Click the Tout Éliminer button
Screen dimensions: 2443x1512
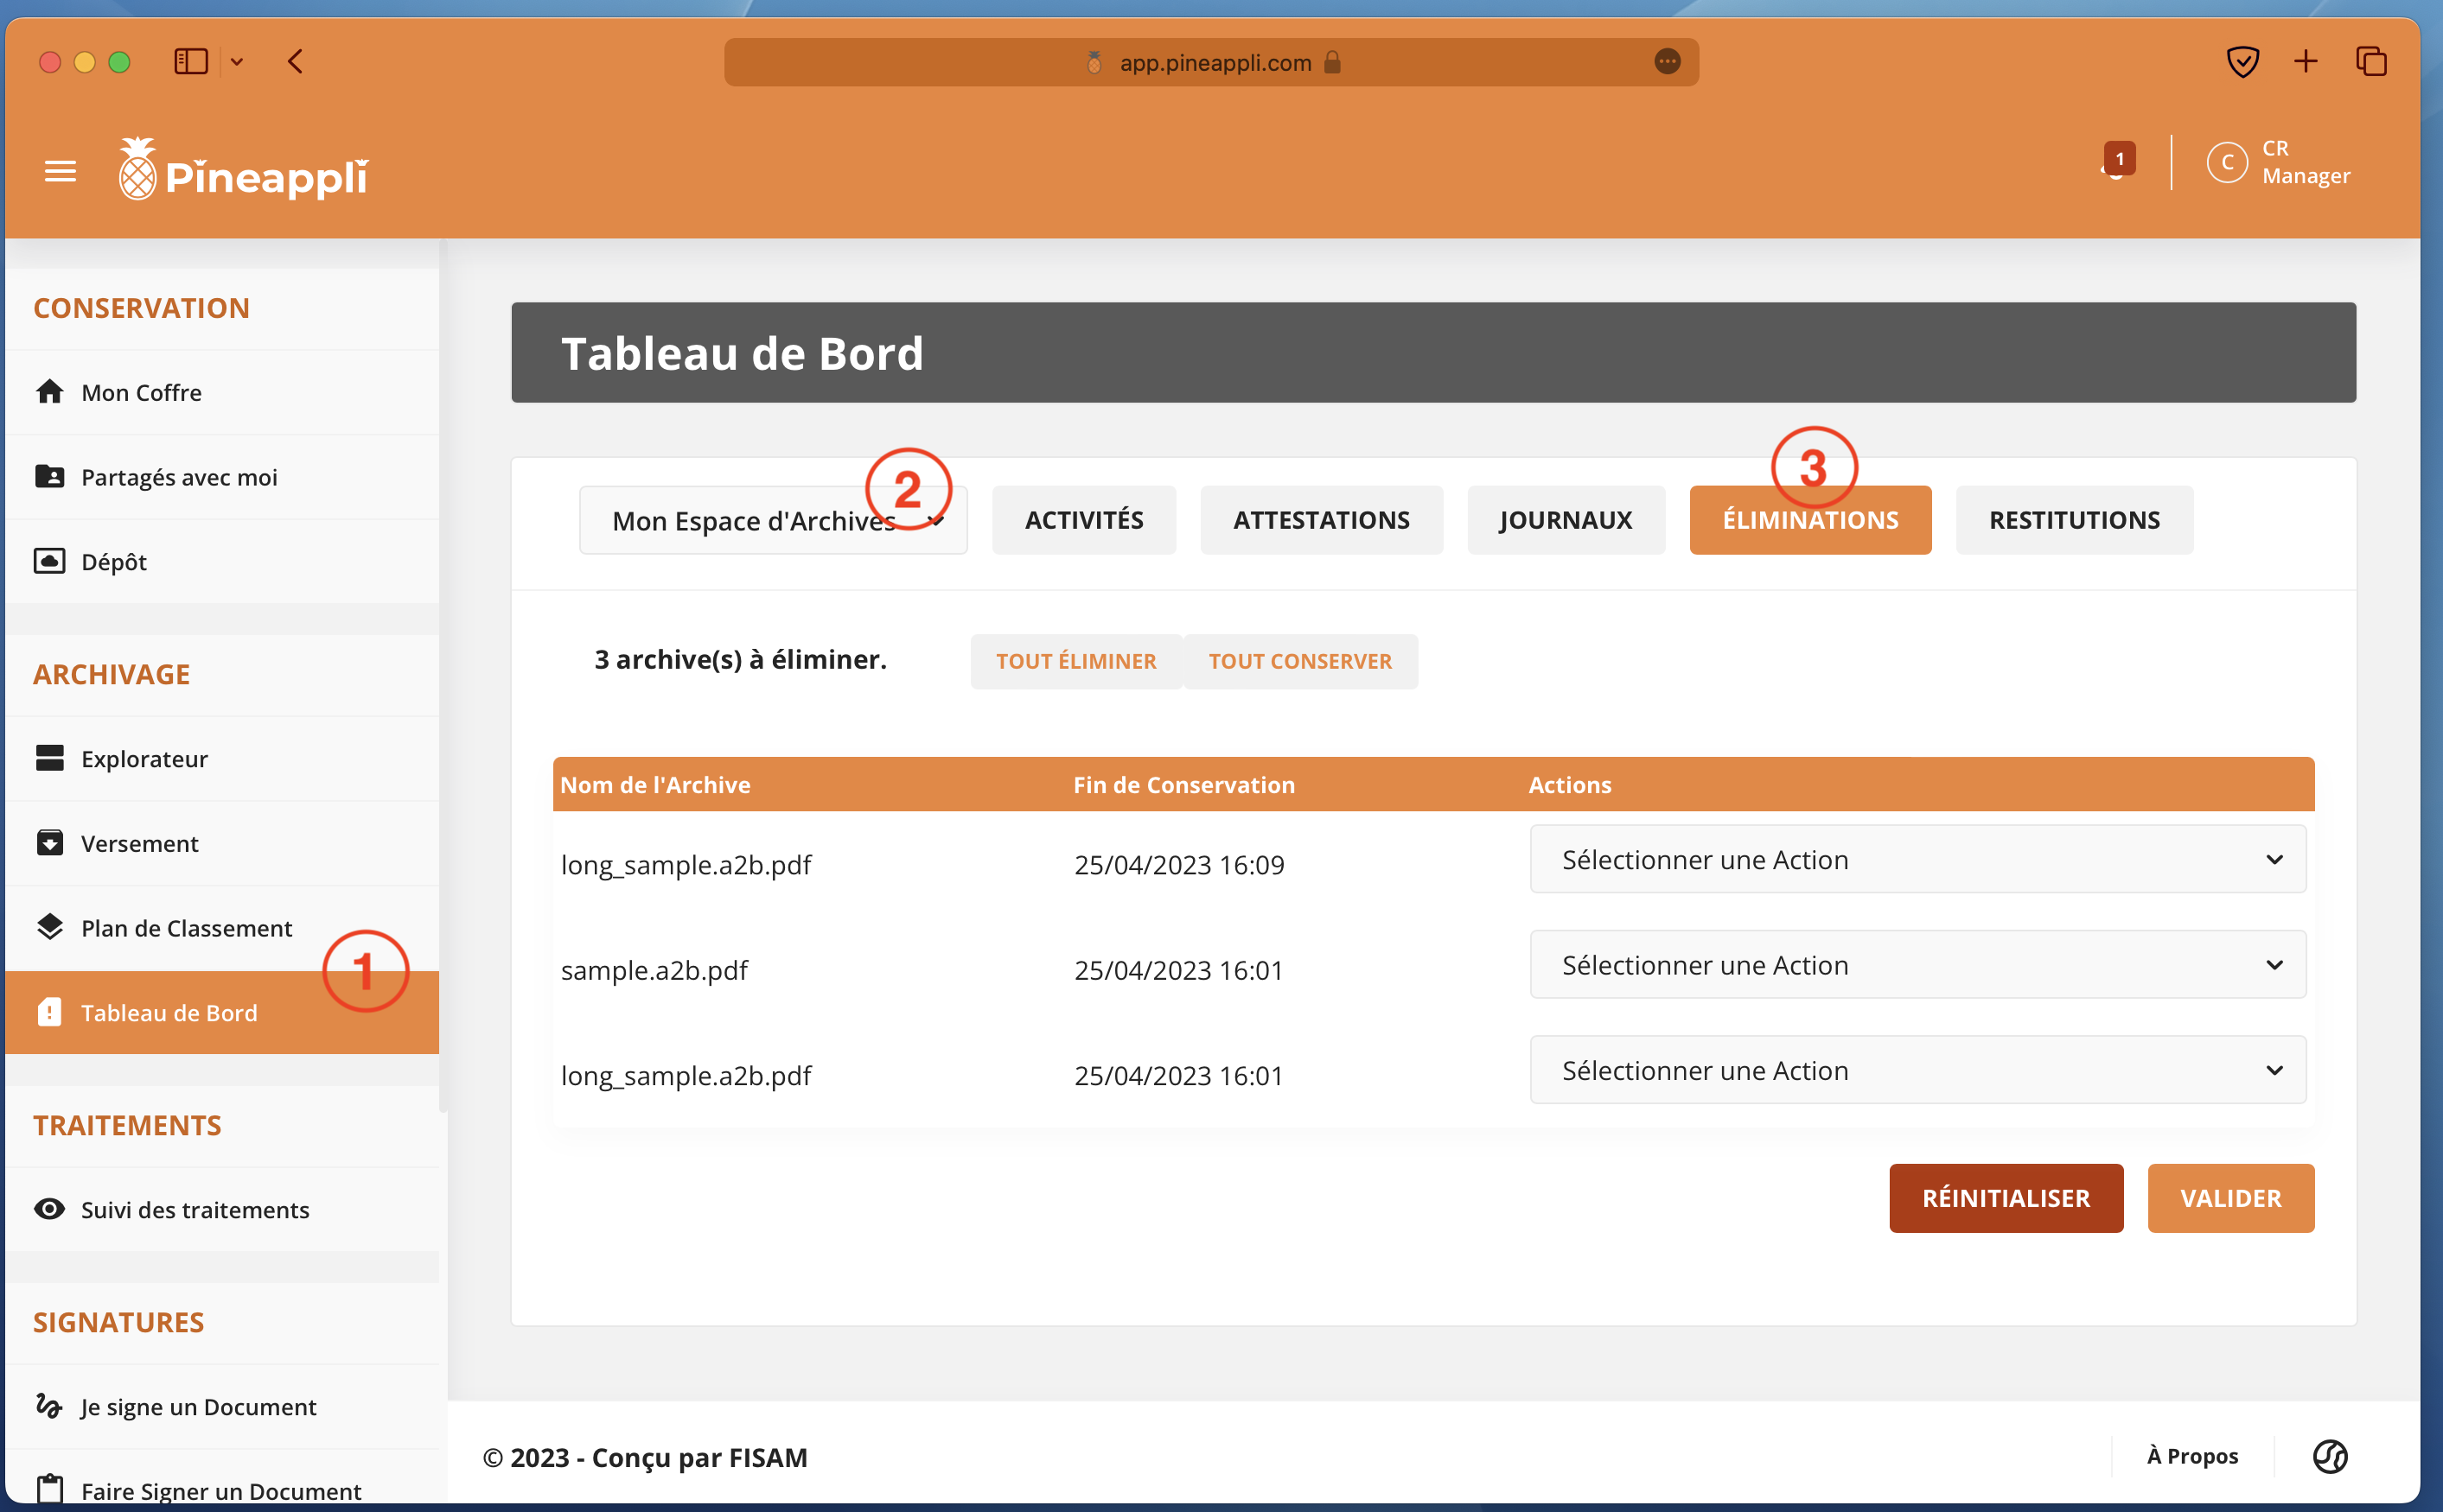pos(1075,661)
